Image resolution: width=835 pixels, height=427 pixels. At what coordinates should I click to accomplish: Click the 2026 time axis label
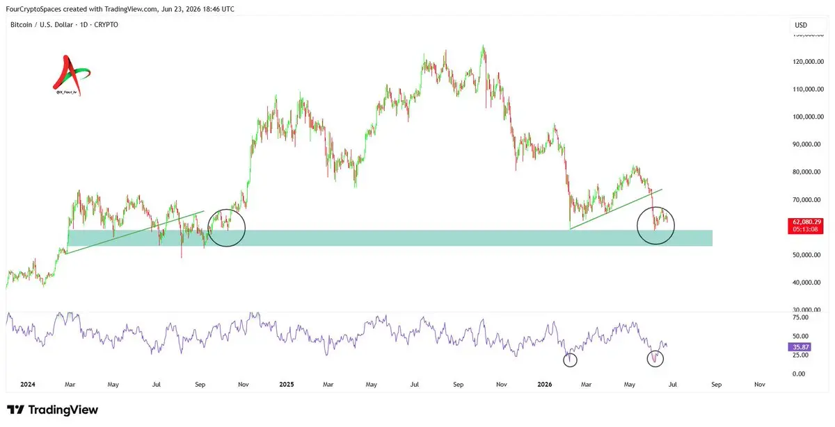click(x=546, y=383)
